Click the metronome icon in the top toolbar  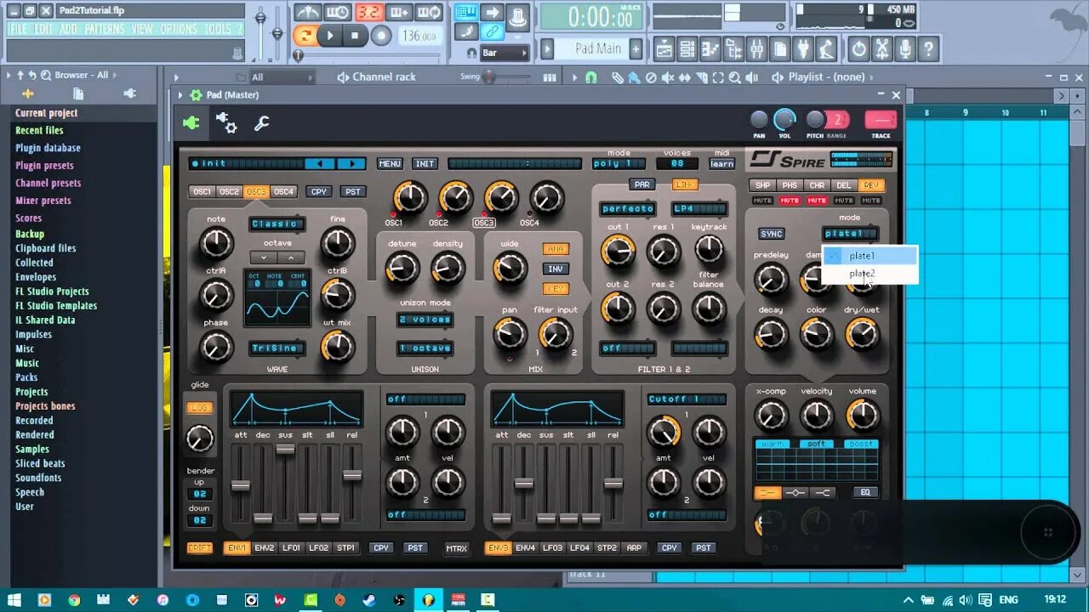[307, 12]
